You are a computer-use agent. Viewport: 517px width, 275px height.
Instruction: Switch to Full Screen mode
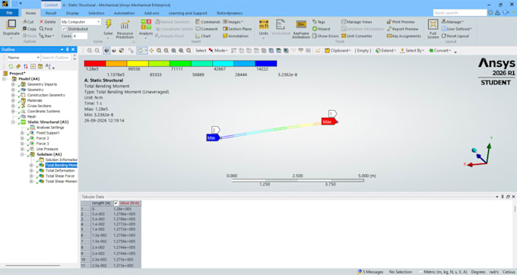[433, 29]
